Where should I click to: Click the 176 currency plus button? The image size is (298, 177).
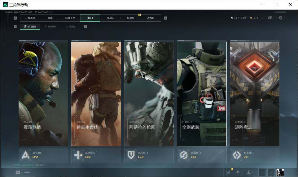pyautogui.click(x=261, y=18)
